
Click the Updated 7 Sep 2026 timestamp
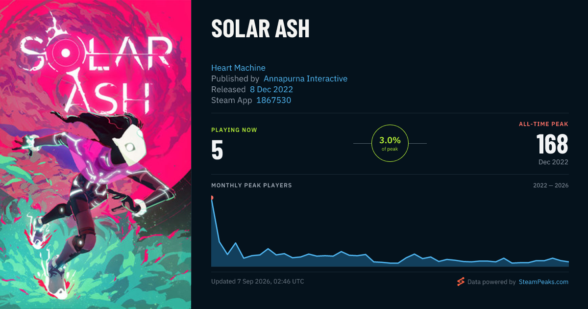click(x=258, y=282)
